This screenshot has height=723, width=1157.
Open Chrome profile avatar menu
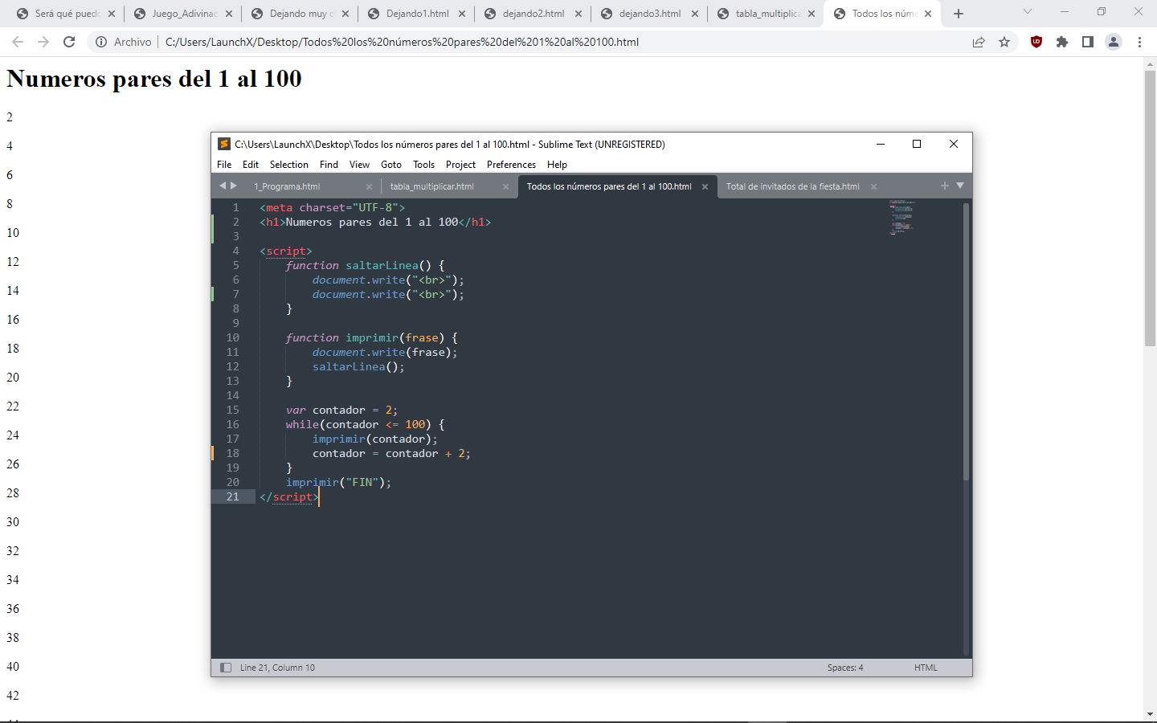pyautogui.click(x=1114, y=42)
